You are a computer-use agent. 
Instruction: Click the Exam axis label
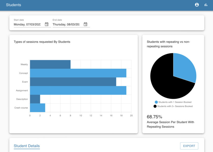pyautogui.click(x=25, y=82)
